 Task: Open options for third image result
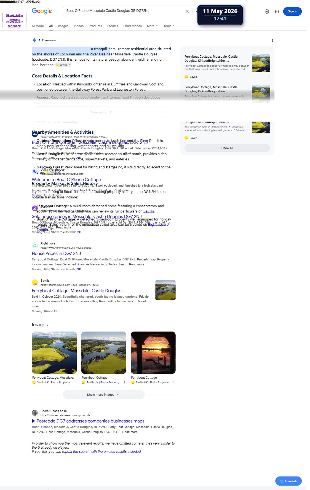(174, 383)
